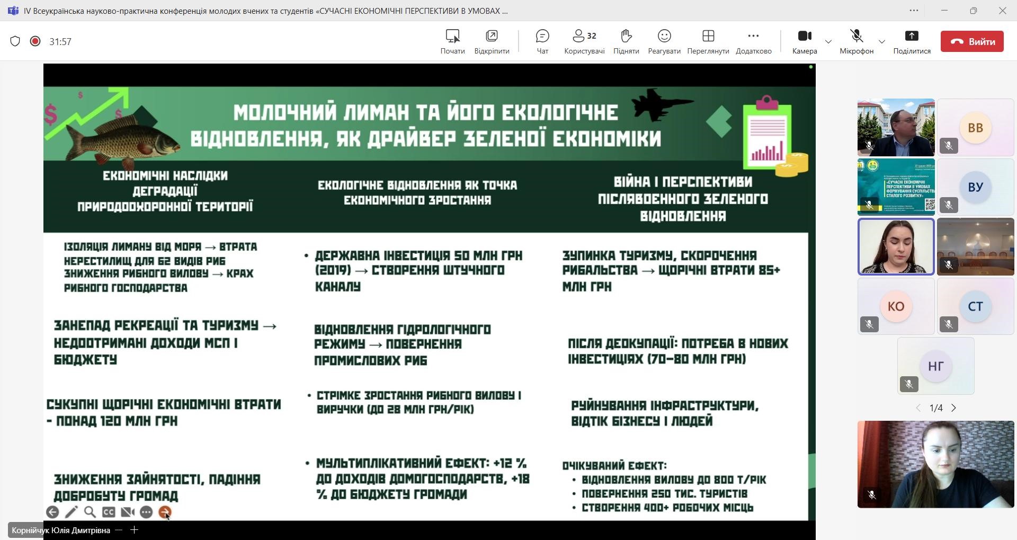Viewport: 1017px width, 540px height.
Task: Click the recording indicator icon
Action: (x=35, y=41)
